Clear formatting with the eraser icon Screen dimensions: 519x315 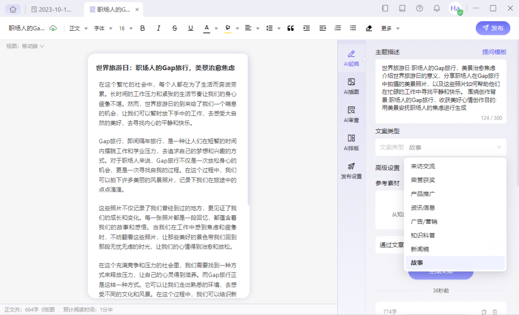point(369,28)
